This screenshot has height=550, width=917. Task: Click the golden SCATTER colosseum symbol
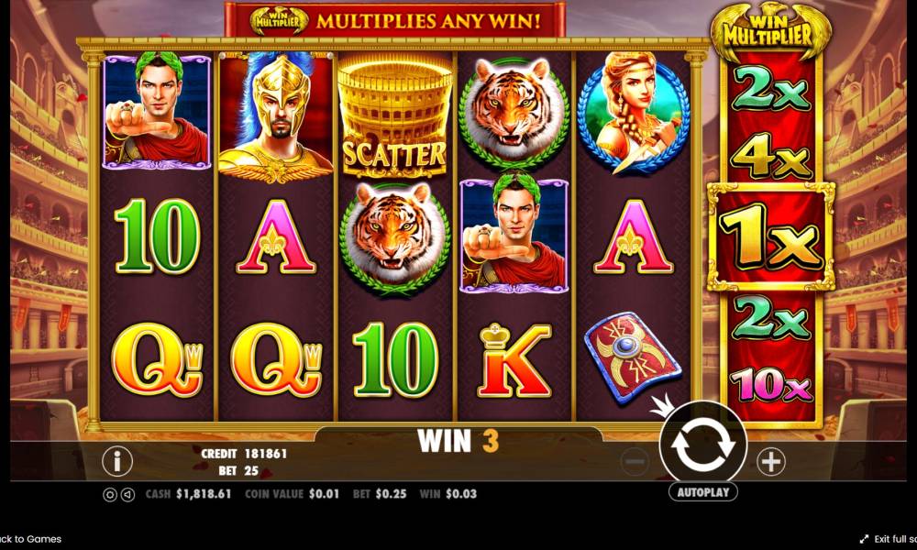(394, 116)
